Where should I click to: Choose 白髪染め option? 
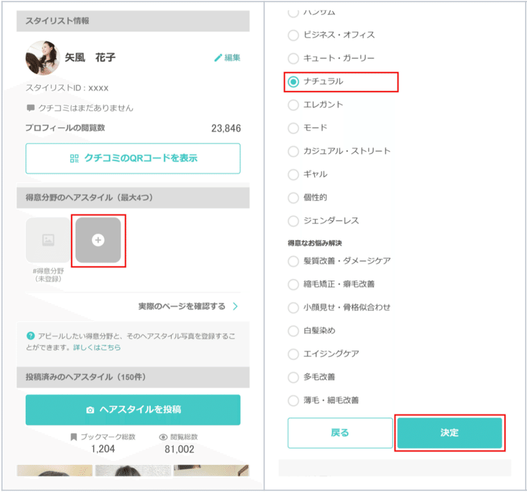point(293,331)
